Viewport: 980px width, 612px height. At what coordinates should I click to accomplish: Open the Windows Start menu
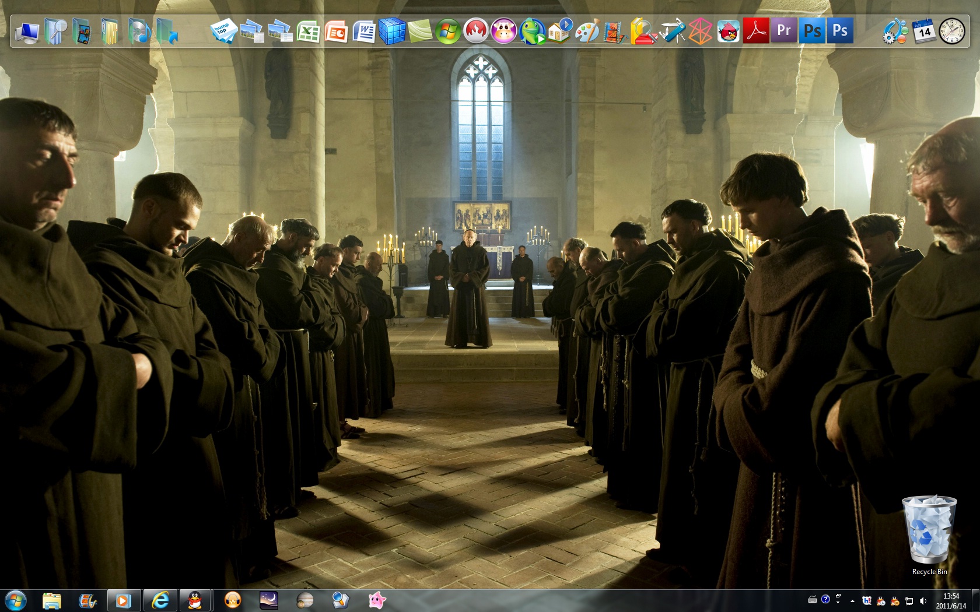(15, 600)
